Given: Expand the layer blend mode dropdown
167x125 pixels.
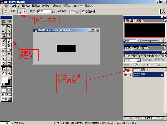Looking at the screenshot, I should (x=139, y=60).
